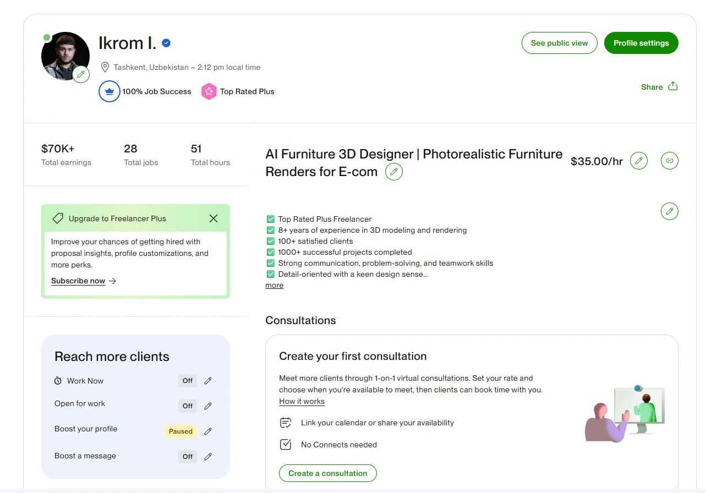The width and height of the screenshot is (706, 493).
Task: Edit the Boost your profile setting
Action: click(x=208, y=431)
